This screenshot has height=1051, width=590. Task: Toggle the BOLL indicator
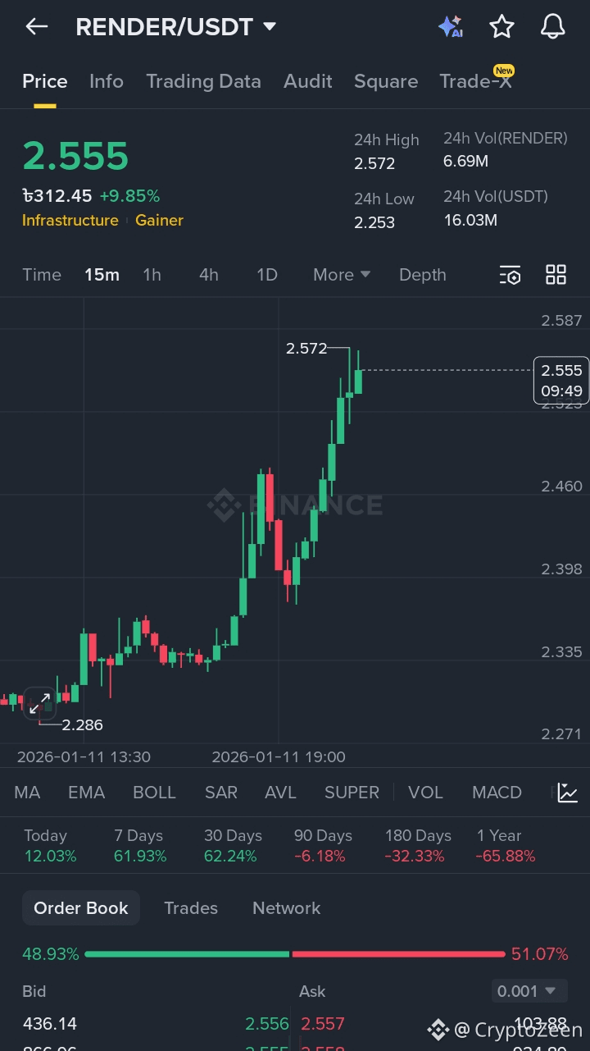click(x=154, y=793)
